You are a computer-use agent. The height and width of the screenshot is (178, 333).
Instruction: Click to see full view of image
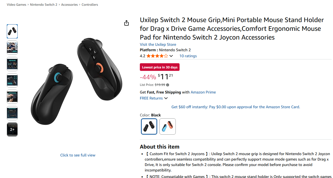click(78, 155)
